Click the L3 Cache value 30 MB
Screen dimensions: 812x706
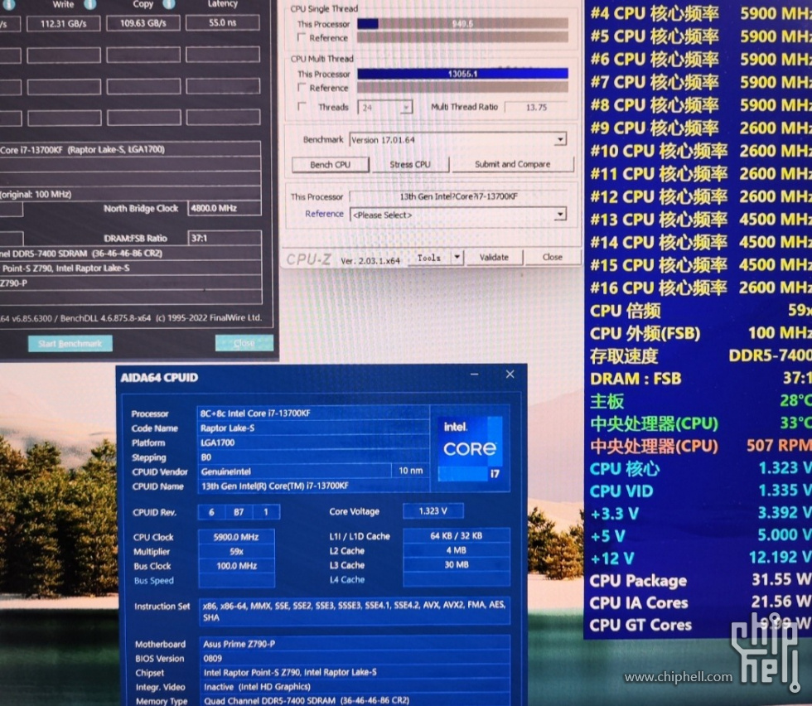457,565
